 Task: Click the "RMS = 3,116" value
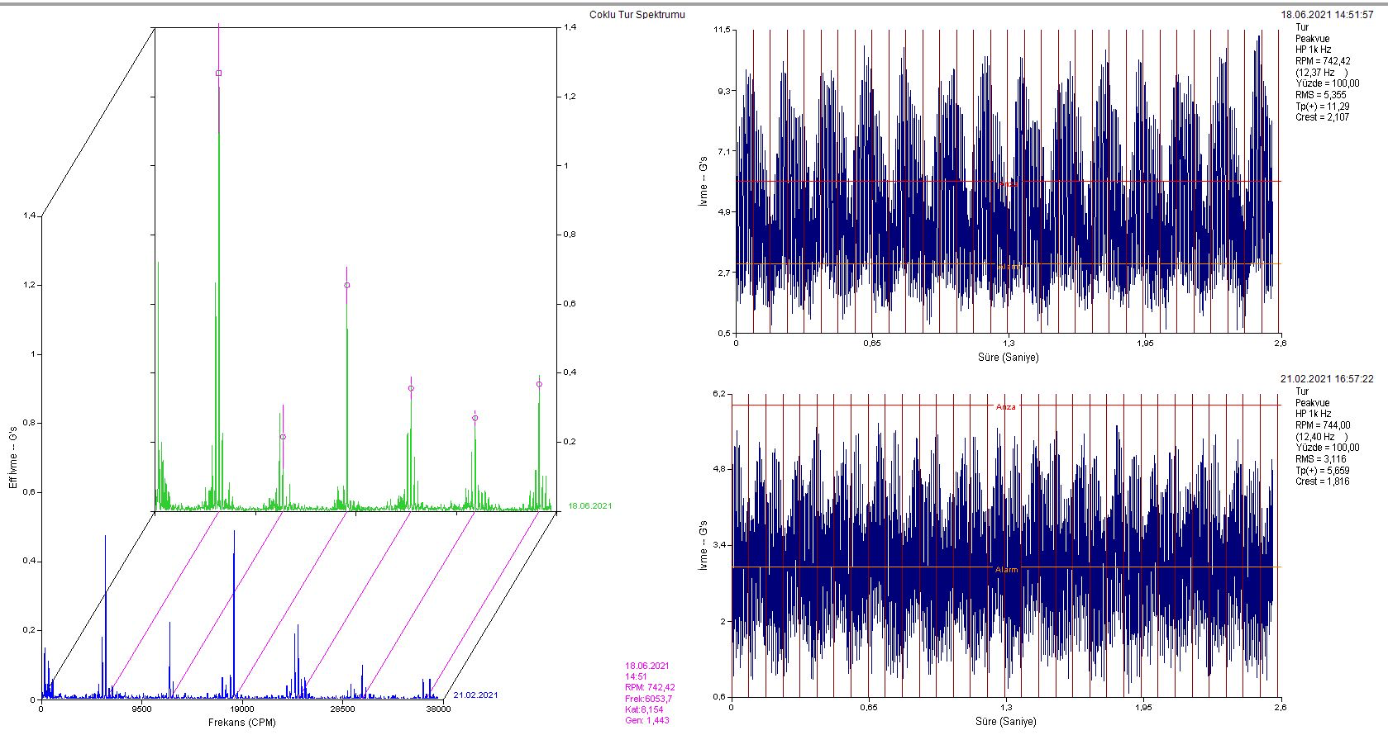(1322, 459)
